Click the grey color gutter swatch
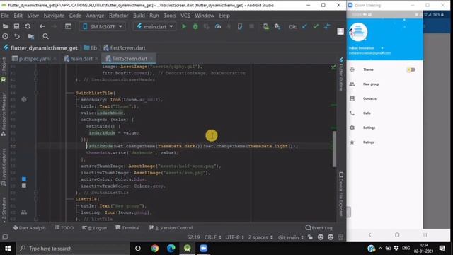The width and height of the screenshot is (453, 255). click(x=24, y=186)
